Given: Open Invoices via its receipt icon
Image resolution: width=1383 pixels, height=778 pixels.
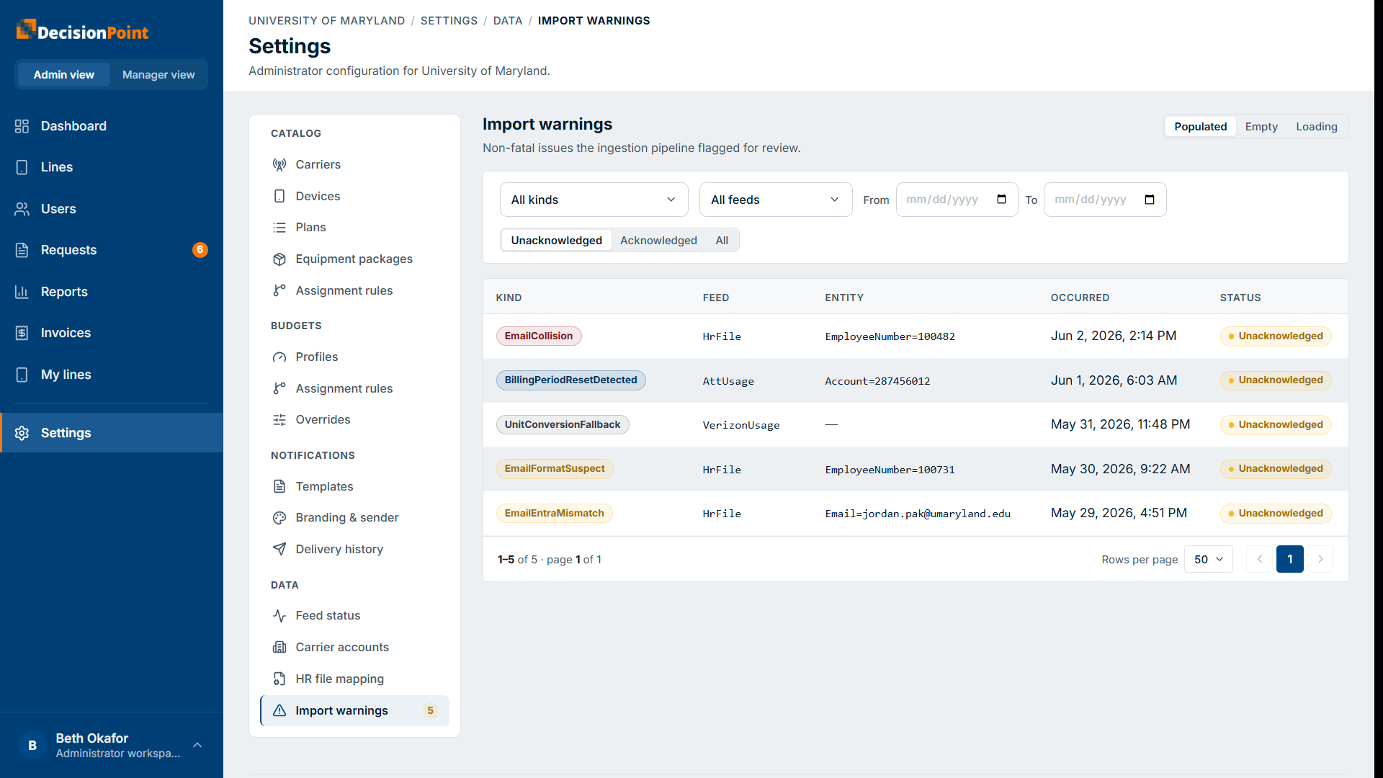Looking at the screenshot, I should pos(22,333).
